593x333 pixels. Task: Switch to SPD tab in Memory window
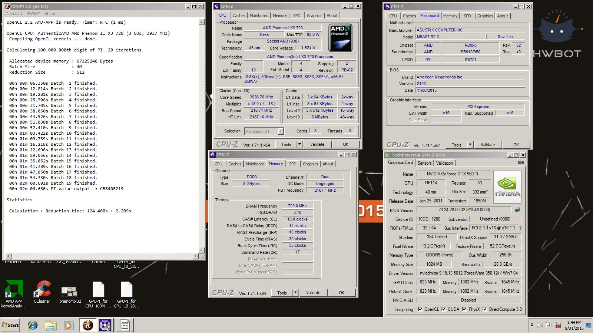point(293,164)
